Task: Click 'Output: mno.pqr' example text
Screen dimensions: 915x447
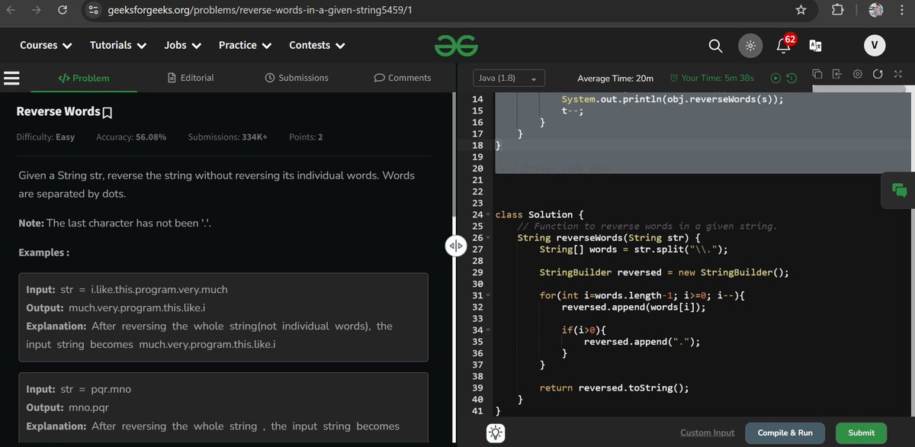Action: (68, 408)
